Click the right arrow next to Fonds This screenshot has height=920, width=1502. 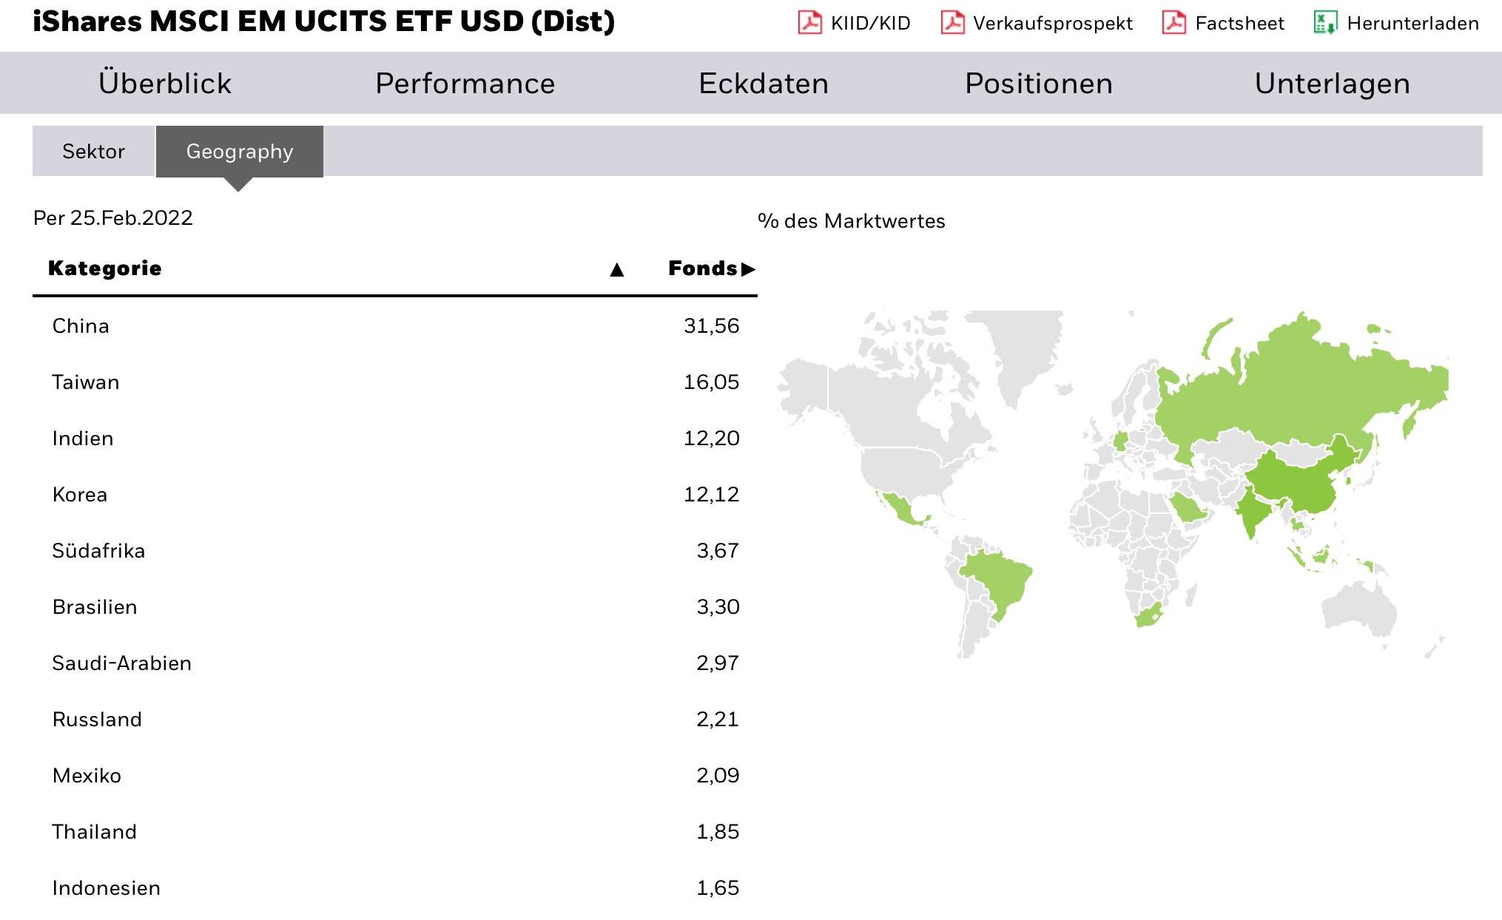pyautogui.click(x=748, y=269)
